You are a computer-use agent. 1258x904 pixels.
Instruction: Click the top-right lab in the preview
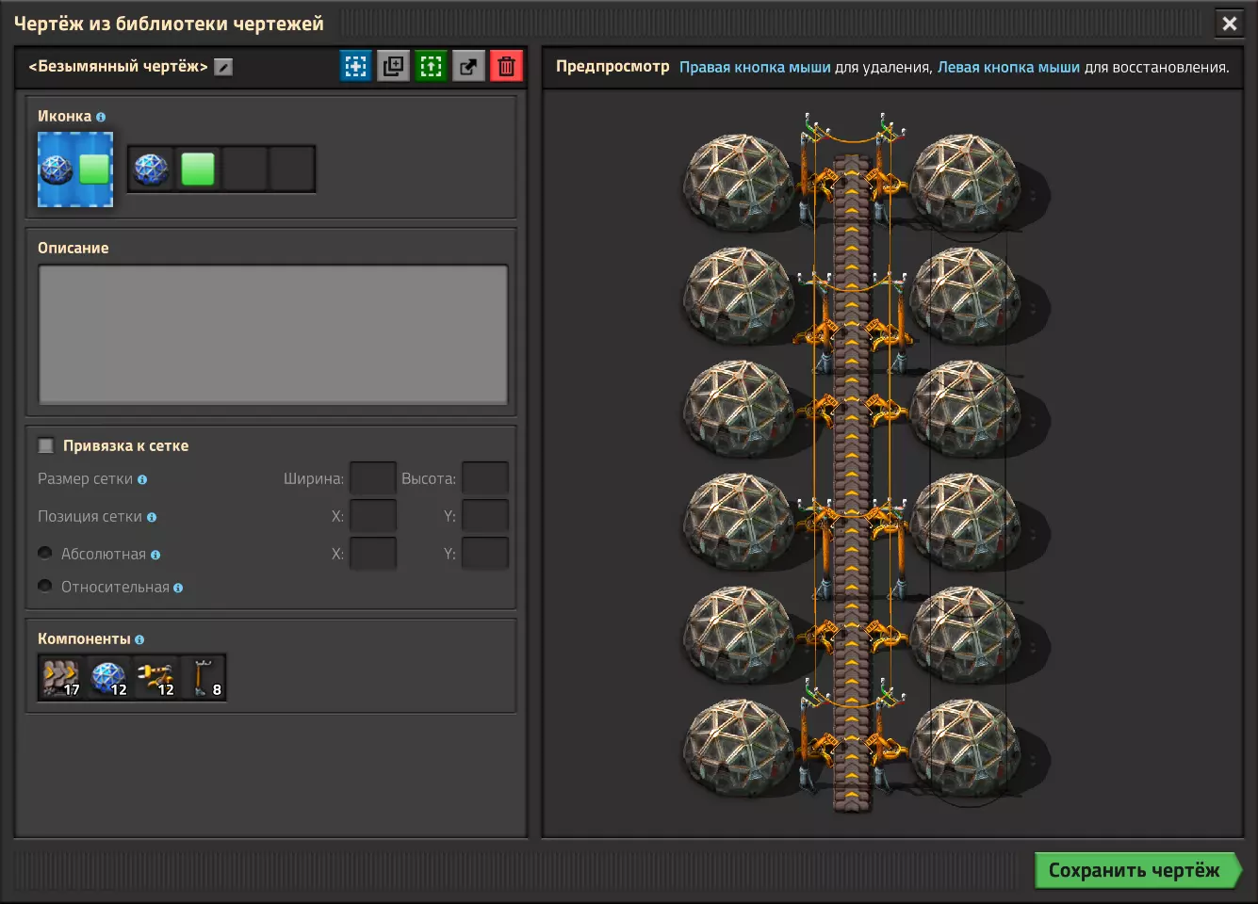pyautogui.click(x=965, y=182)
